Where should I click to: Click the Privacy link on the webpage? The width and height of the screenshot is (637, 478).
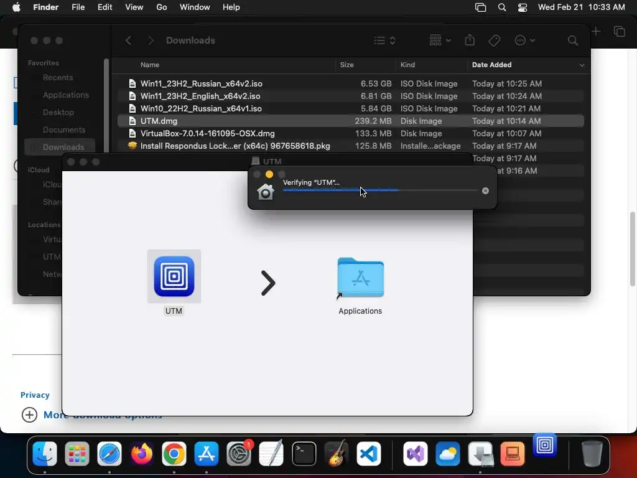[35, 395]
